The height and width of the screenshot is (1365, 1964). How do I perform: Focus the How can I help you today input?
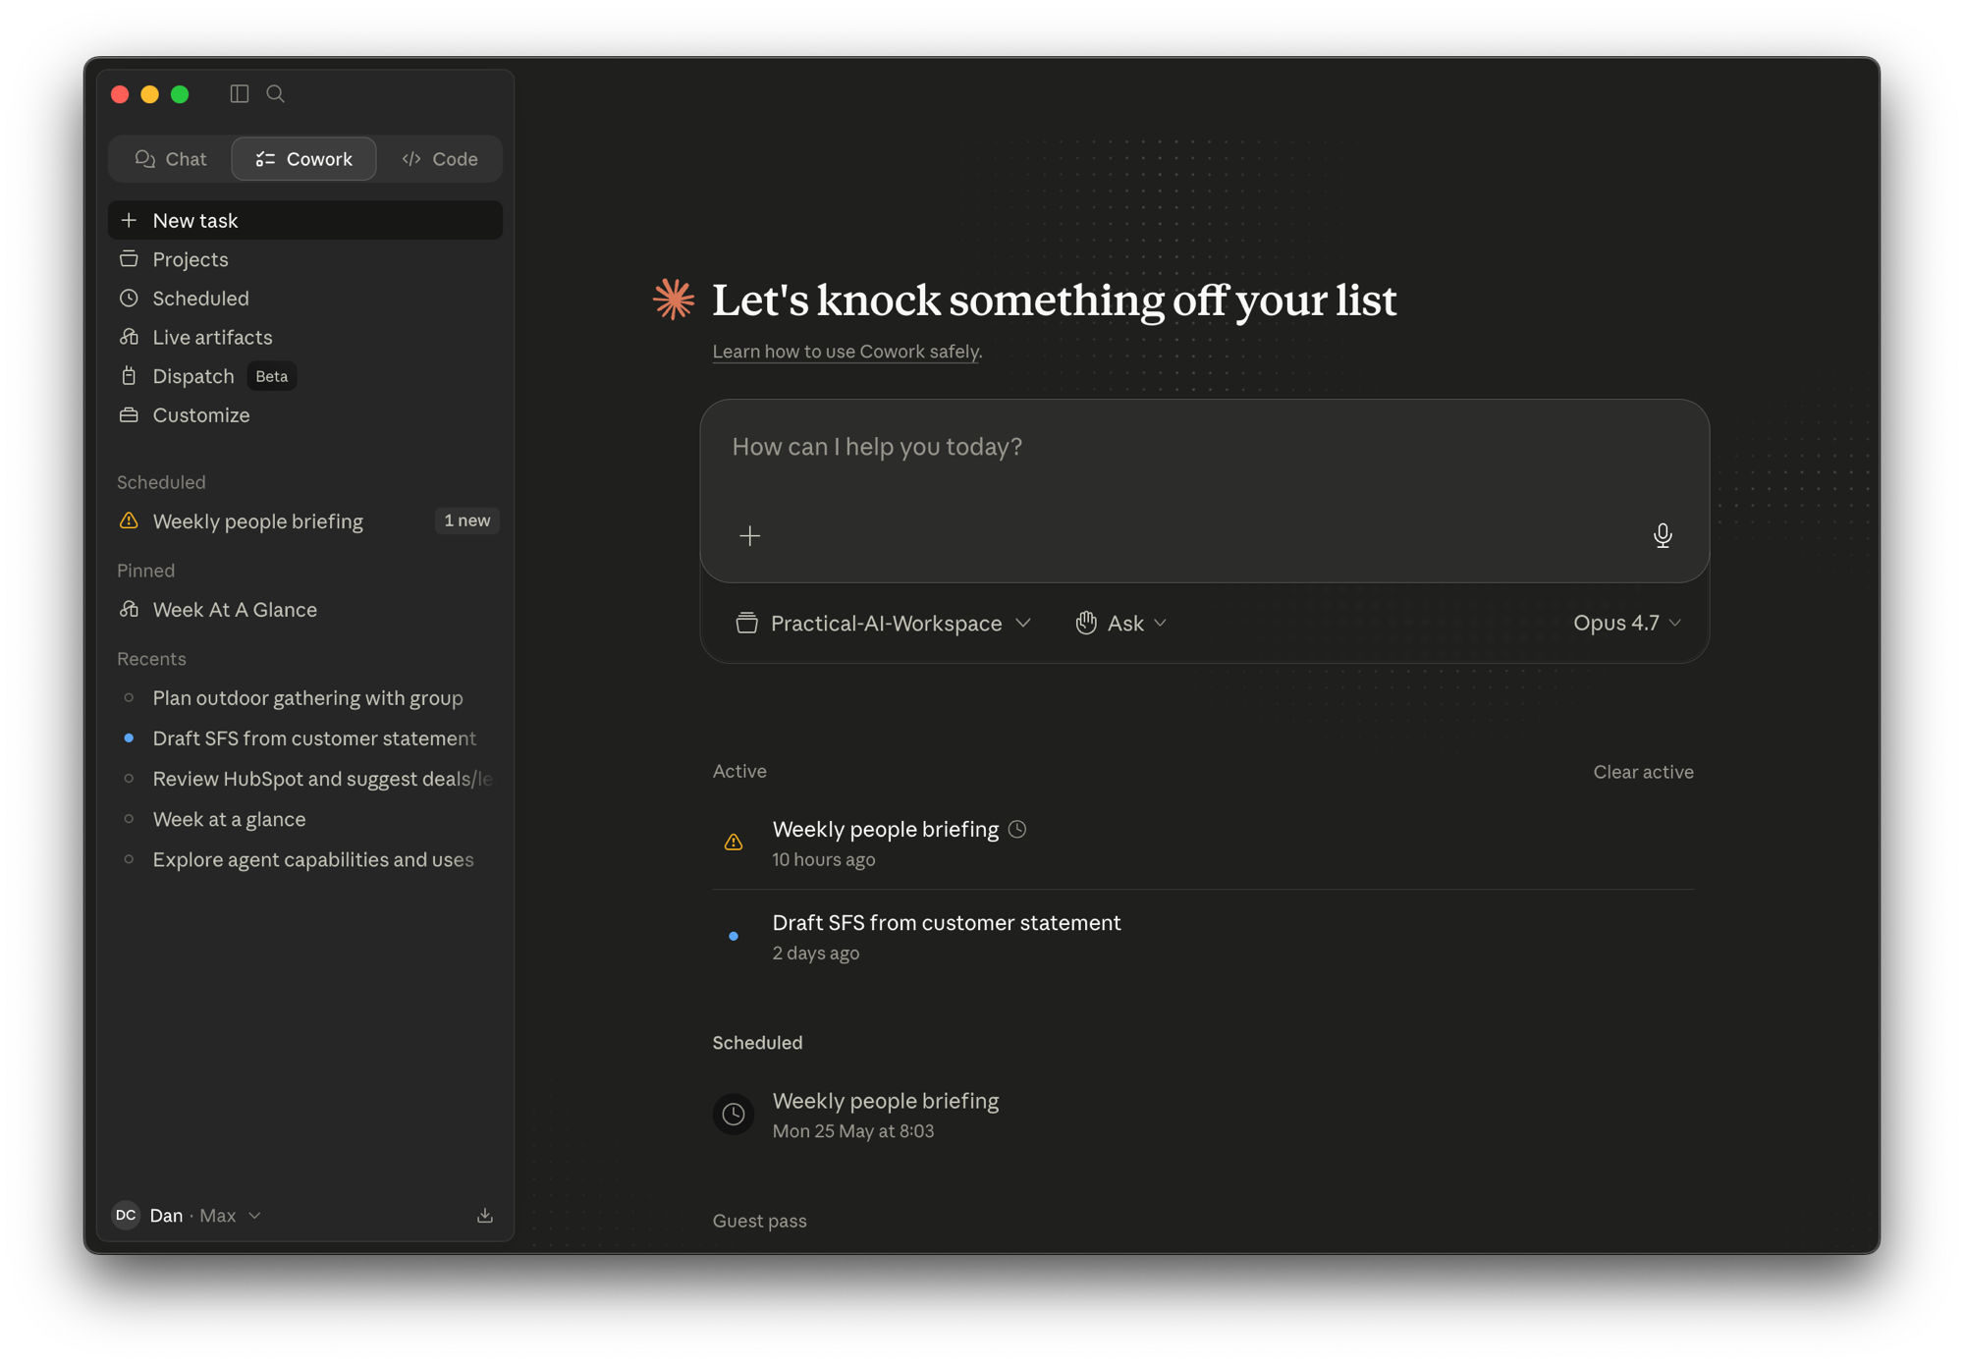click(x=1204, y=447)
